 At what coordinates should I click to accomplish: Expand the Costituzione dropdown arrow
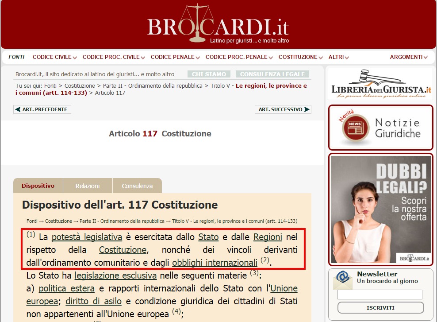[x=321, y=58]
